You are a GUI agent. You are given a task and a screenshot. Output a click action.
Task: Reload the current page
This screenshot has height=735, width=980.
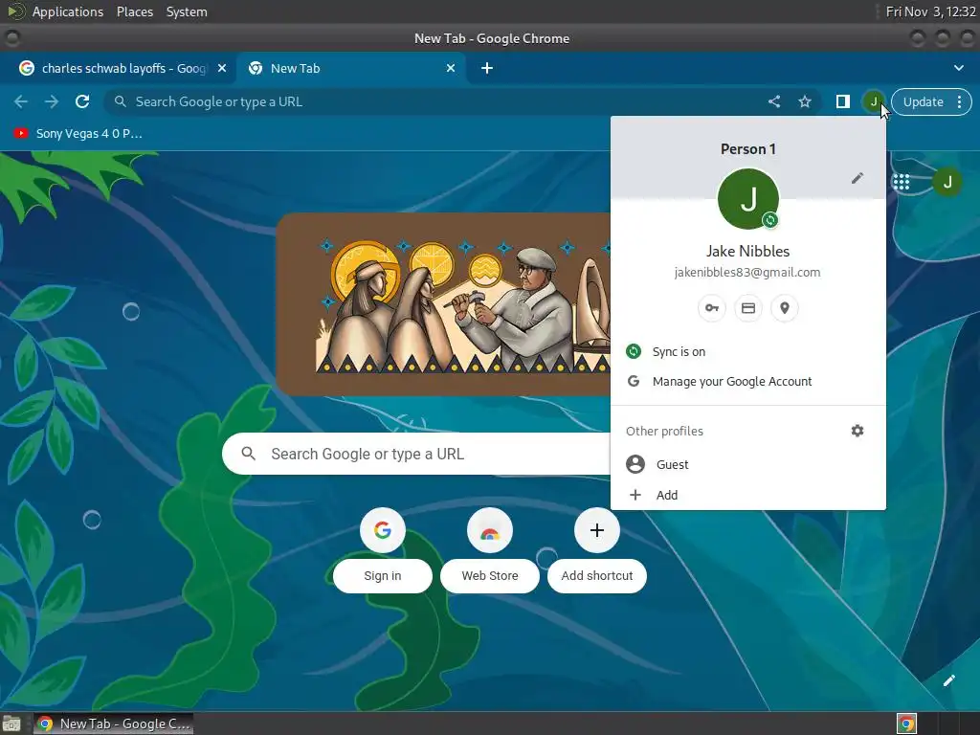coord(82,101)
